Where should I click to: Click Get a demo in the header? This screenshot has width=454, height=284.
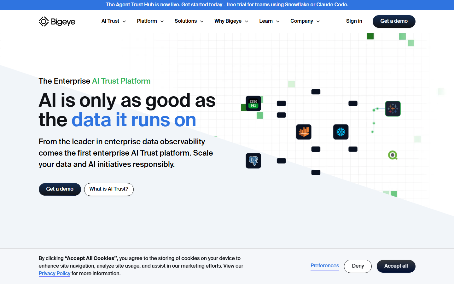(394, 21)
